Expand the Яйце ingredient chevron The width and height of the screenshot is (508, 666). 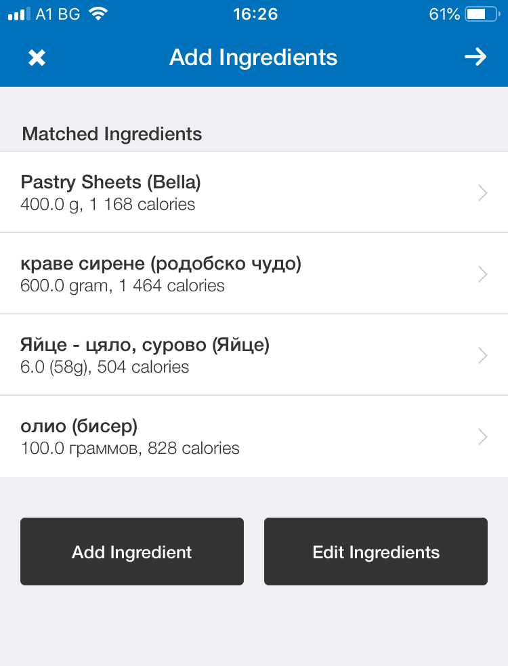[x=482, y=355]
